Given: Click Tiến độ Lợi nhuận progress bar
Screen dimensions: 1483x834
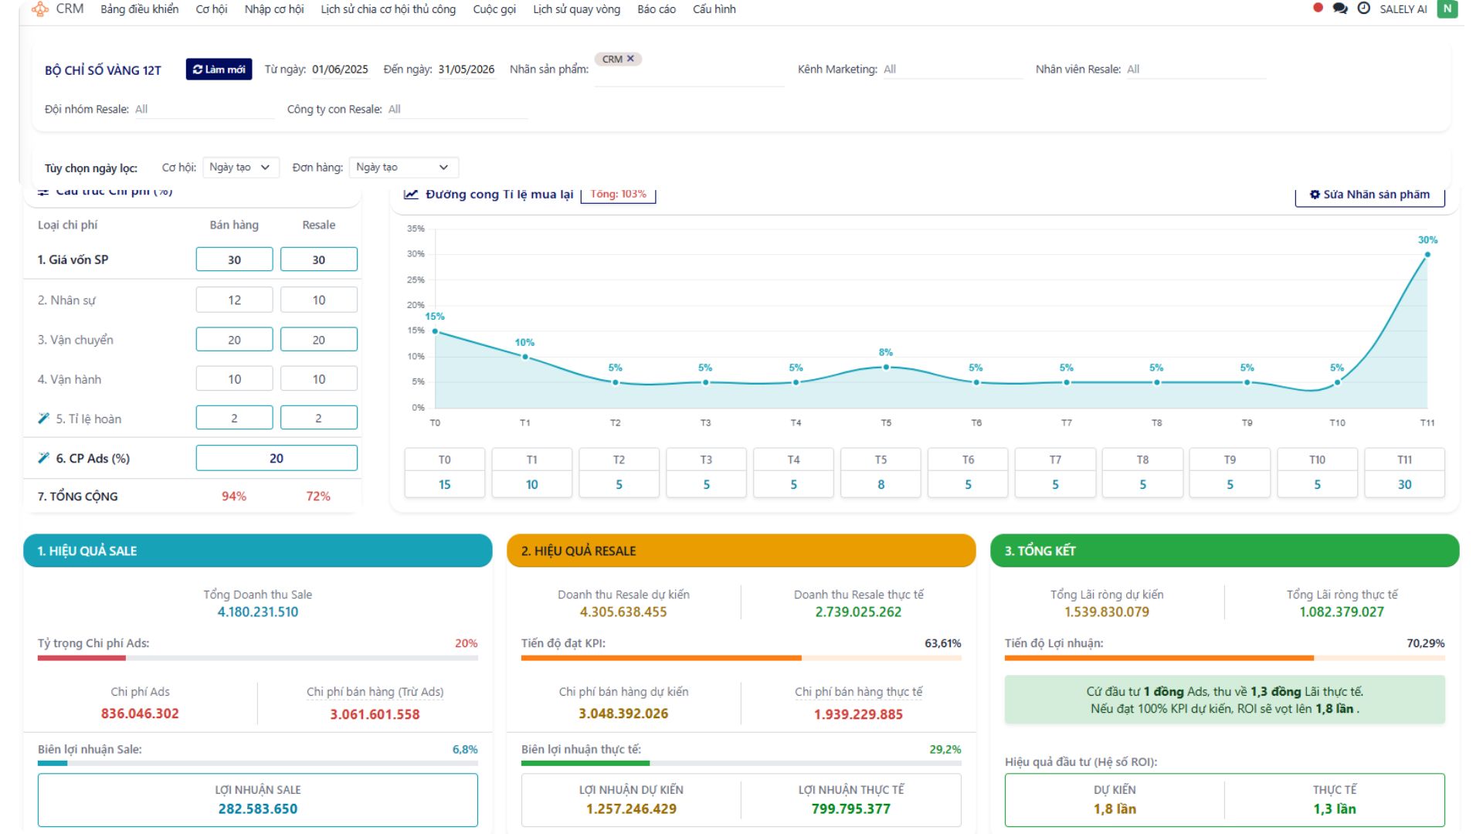Looking at the screenshot, I should (1224, 658).
